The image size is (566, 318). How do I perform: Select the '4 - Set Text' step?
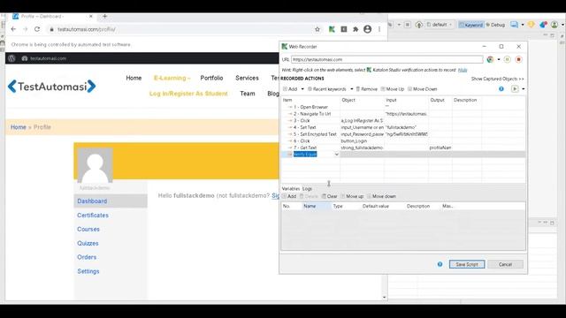pos(304,127)
